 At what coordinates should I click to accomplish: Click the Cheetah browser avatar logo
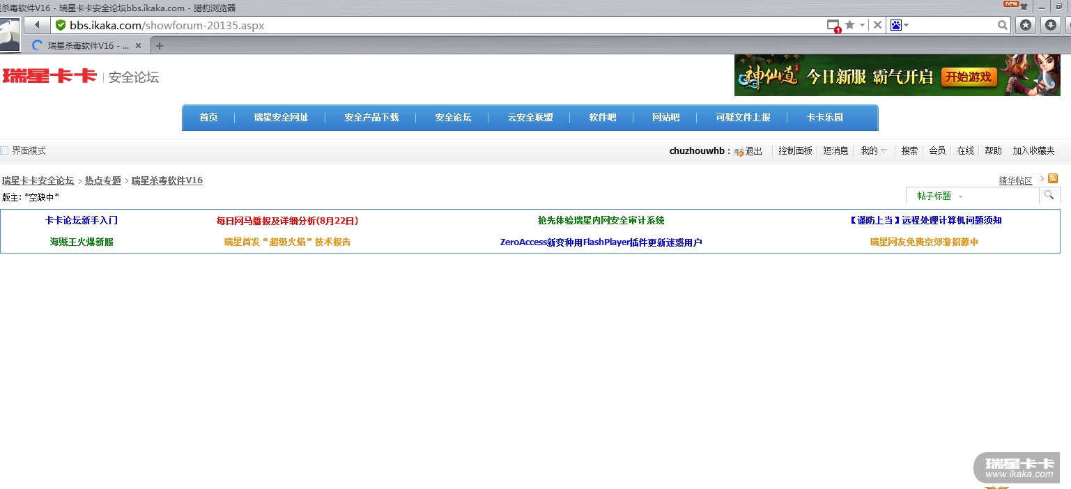tap(10, 34)
